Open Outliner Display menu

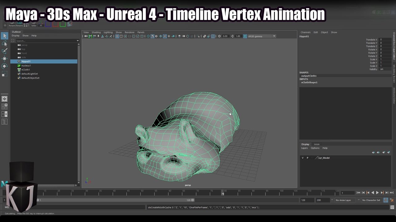pos(15,35)
